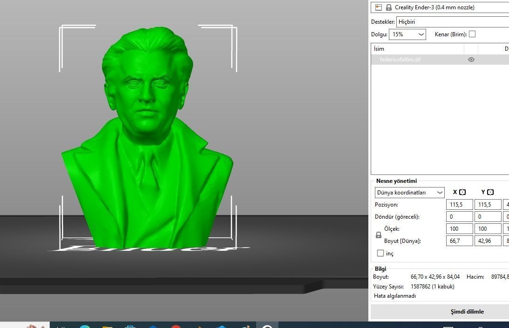509x328 pixels.
Task: Click the Boyut info 66,70 x 42,96 x 84,04
Action: click(x=435, y=277)
